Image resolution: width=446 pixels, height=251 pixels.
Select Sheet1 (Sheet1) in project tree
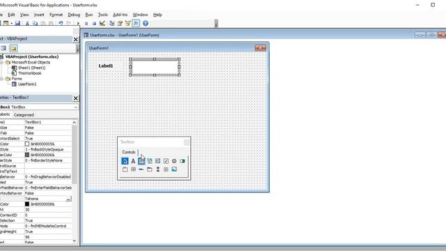(31, 68)
